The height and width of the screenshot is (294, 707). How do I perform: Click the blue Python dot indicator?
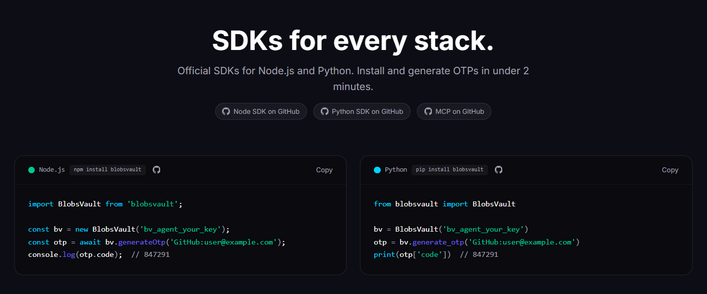click(377, 170)
